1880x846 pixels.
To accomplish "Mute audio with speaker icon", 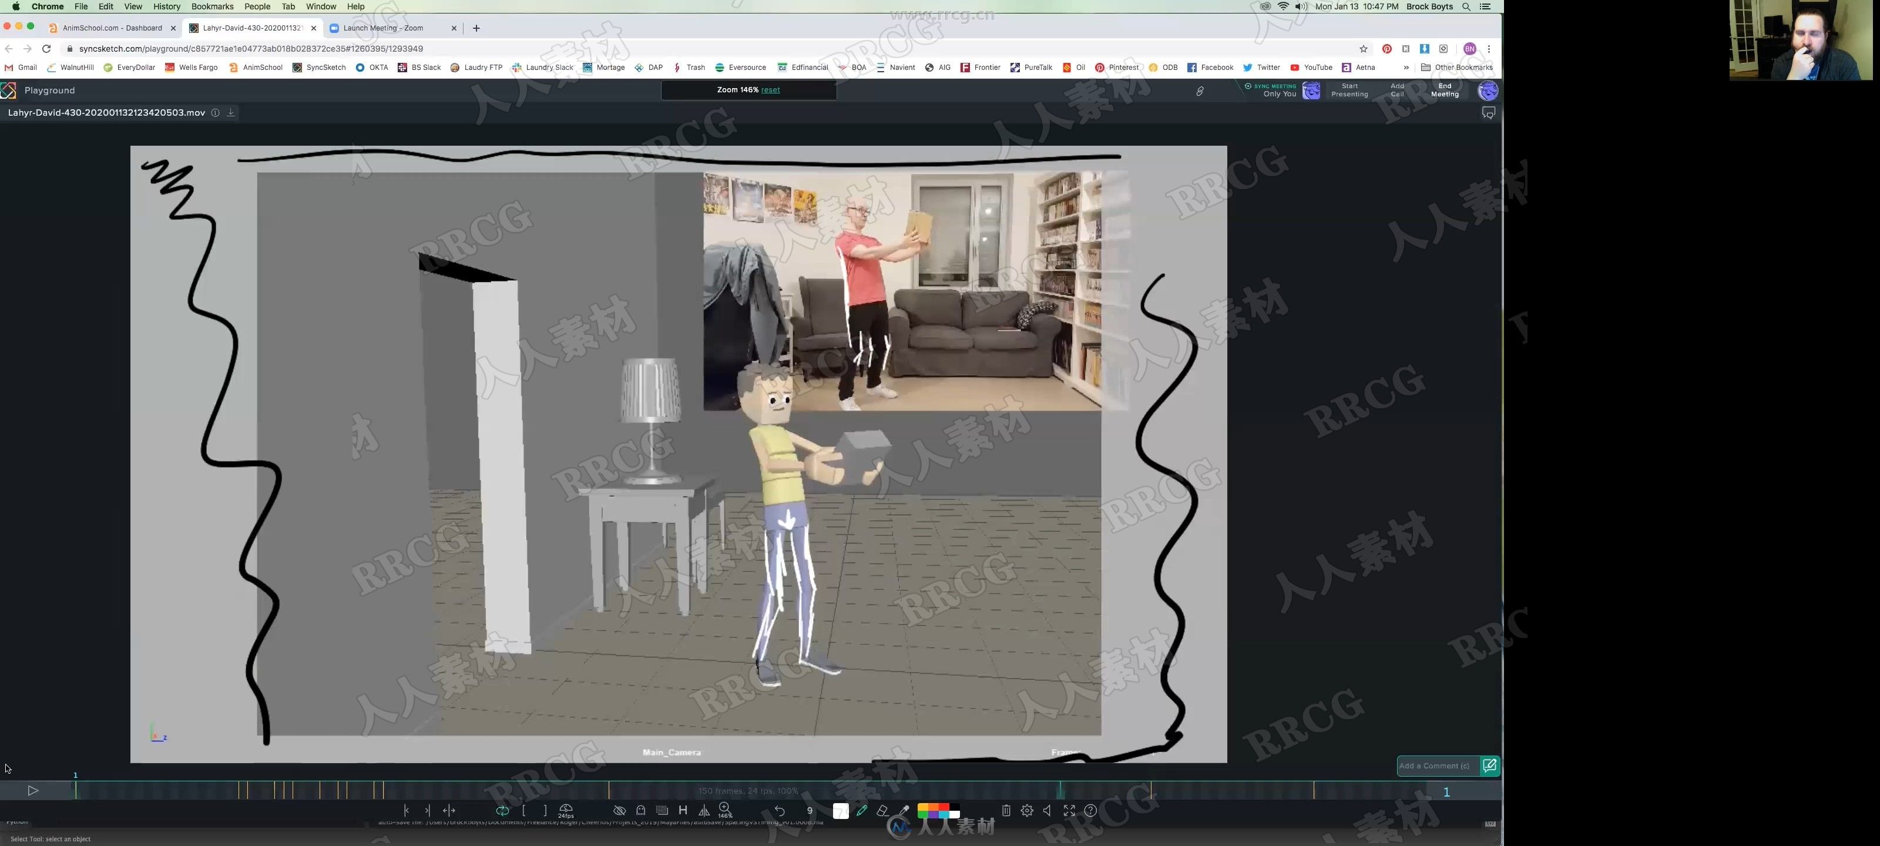I will [1048, 810].
